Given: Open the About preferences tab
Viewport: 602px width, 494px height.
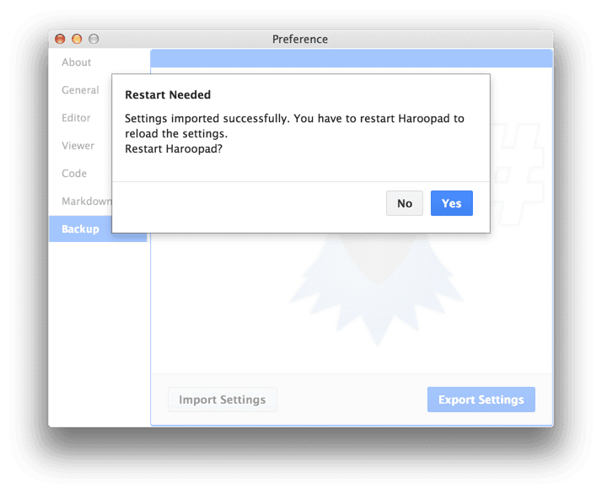Looking at the screenshot, I should 76,62.
